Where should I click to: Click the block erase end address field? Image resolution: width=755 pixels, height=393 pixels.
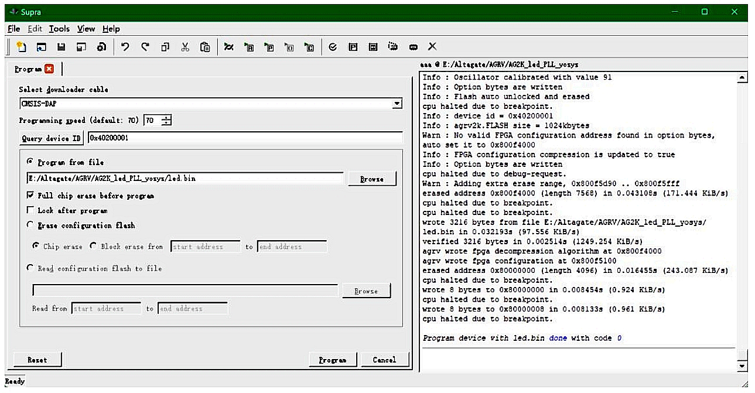click(292, 247)
